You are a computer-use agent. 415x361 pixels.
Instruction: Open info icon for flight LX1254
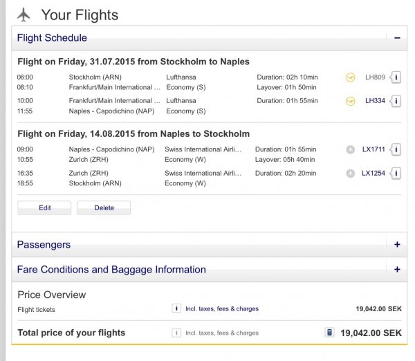[x=396, y=174]
